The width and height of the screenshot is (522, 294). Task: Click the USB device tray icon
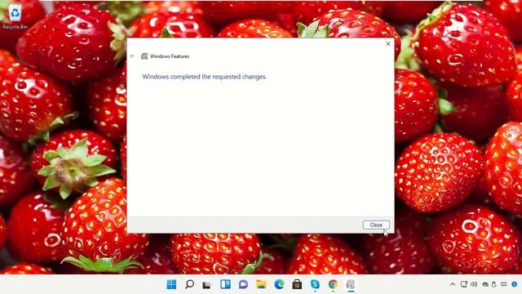(494, 284)
